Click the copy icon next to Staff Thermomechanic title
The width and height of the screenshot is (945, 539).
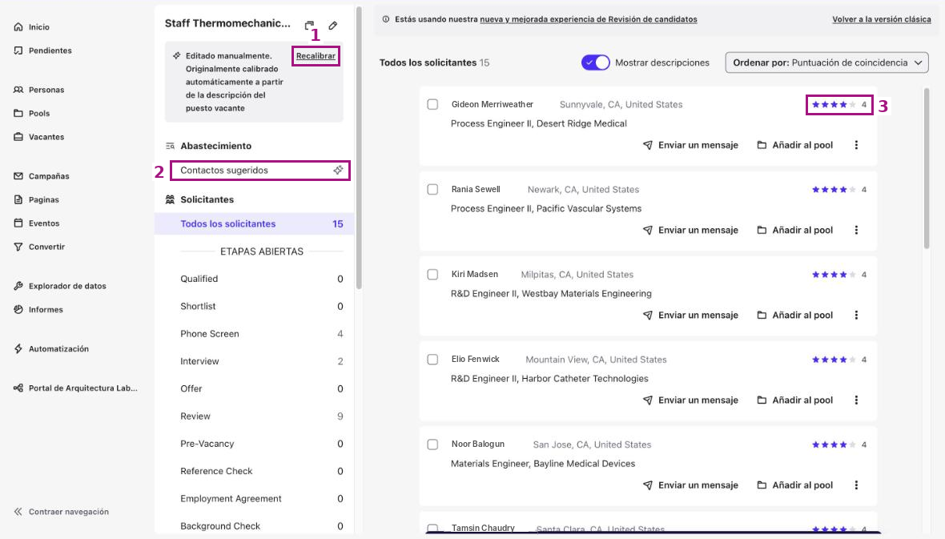(x=309, y=26)
